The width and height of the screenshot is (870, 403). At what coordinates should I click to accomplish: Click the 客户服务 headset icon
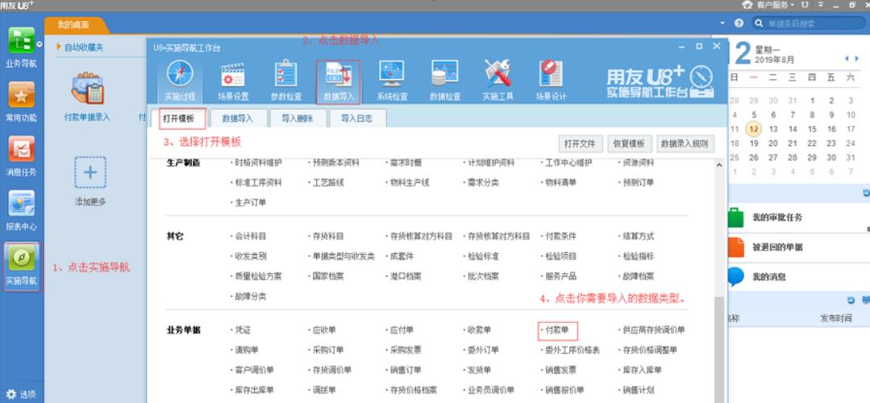click(747, 5)
